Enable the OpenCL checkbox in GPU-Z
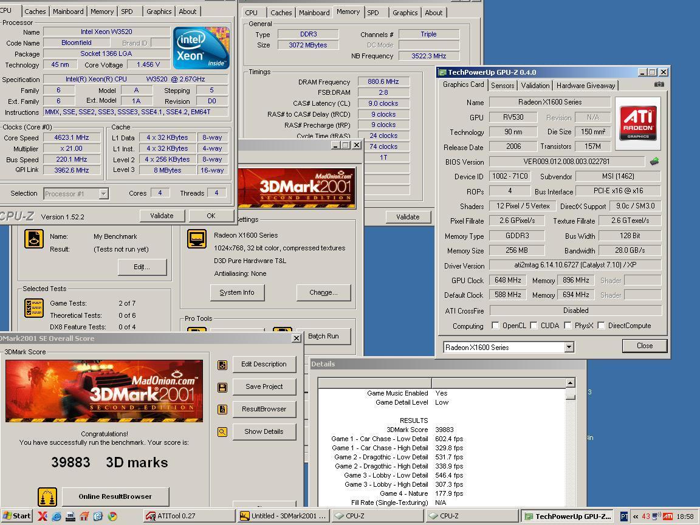This screenshot has height=525, width=700. pos(495,326)
